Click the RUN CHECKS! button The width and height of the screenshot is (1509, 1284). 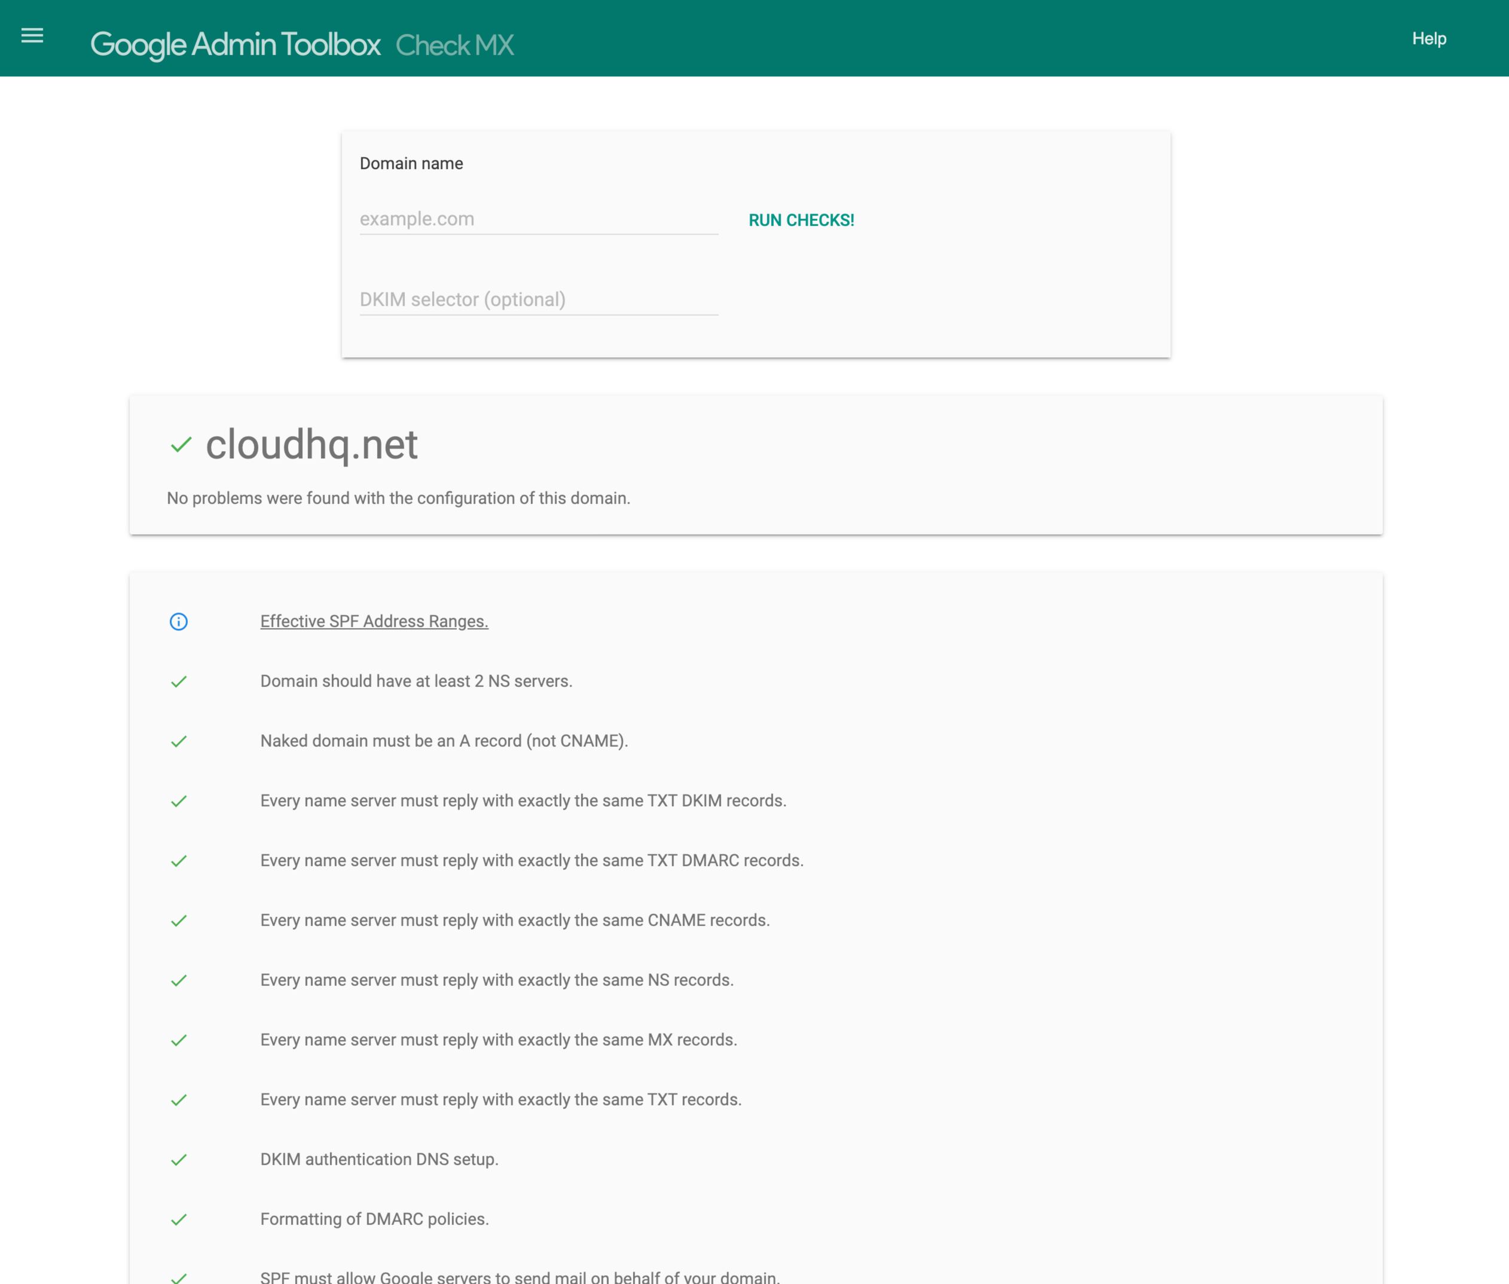click(802, 220)
